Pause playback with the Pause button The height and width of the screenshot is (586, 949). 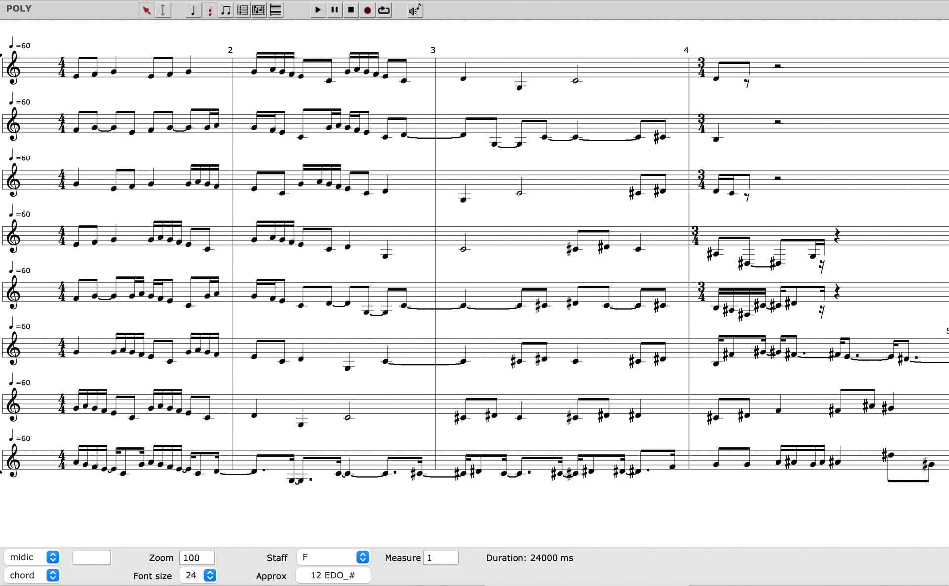coord(335,10)
